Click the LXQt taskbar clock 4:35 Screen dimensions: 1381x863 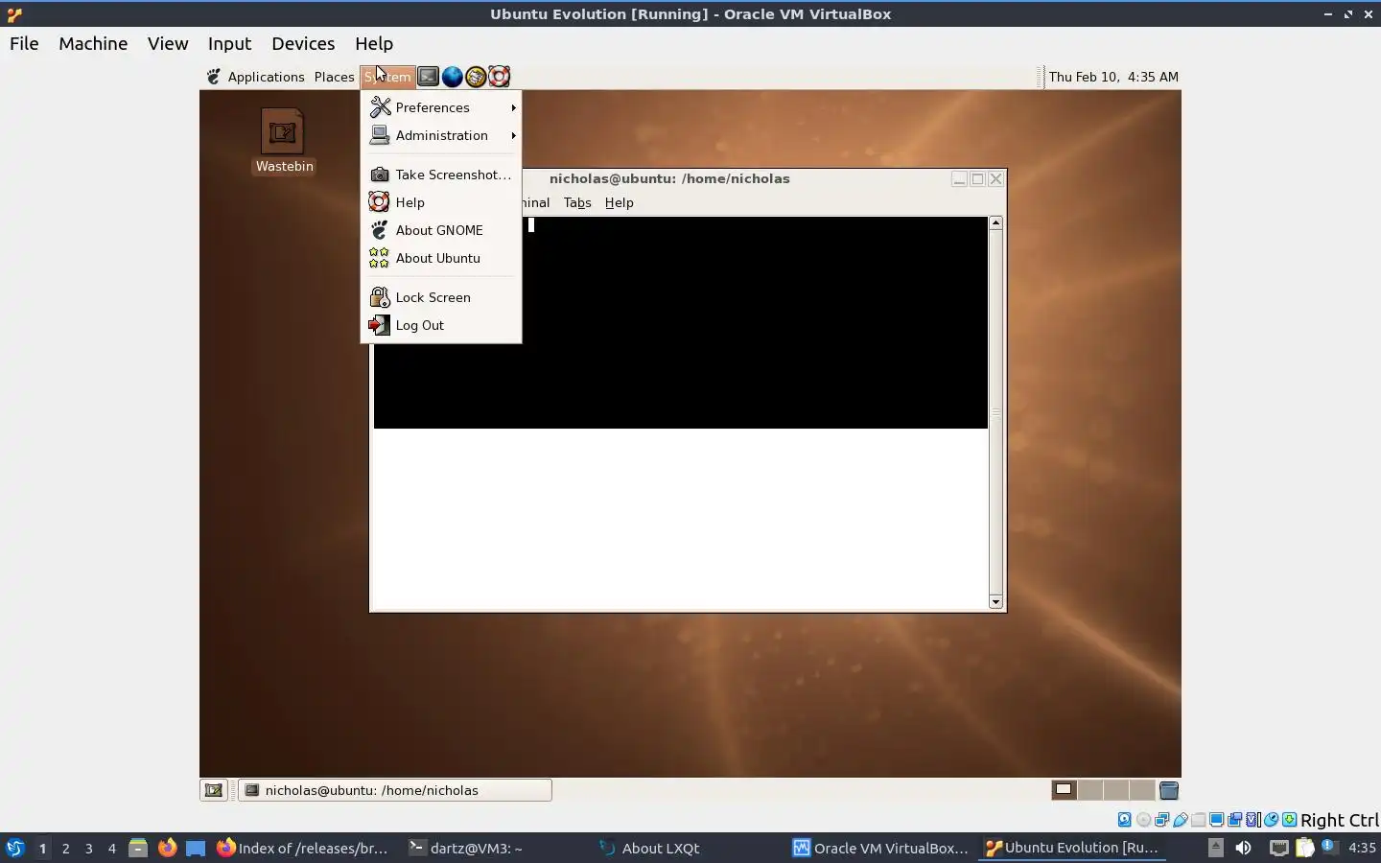(x=1362, y=848)
